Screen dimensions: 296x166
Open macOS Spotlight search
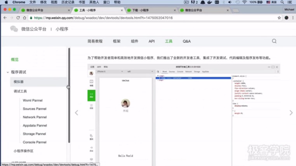pos(282,2)
